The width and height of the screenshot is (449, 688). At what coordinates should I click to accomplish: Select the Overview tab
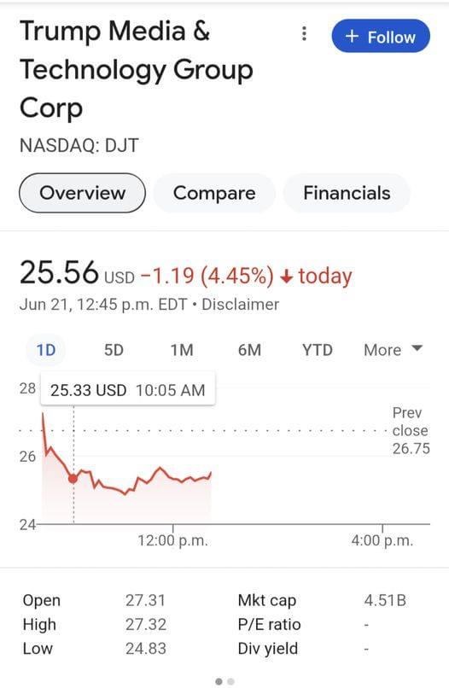(x=82, y=193)
